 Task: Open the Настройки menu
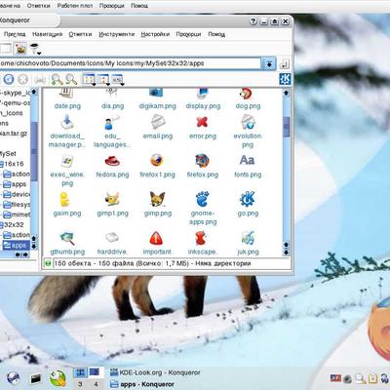pyautogui.click(x=155, y=34)
